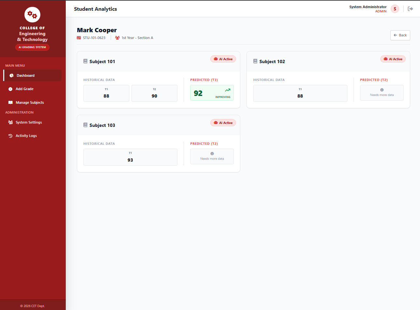Click the gear logo above College of Engineering
Screen dimensions: 420x310
coord(32,15)
